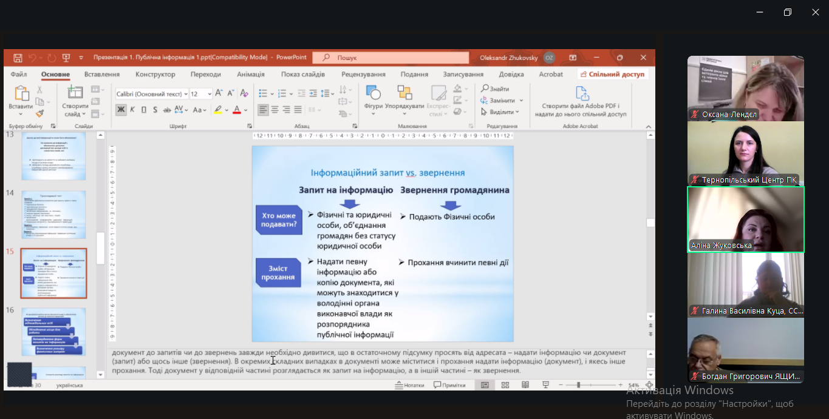Click the Format Painter brush icon
Image resolution: width=829 pixels, height=419 pixels.
click(x=40, y=113)
